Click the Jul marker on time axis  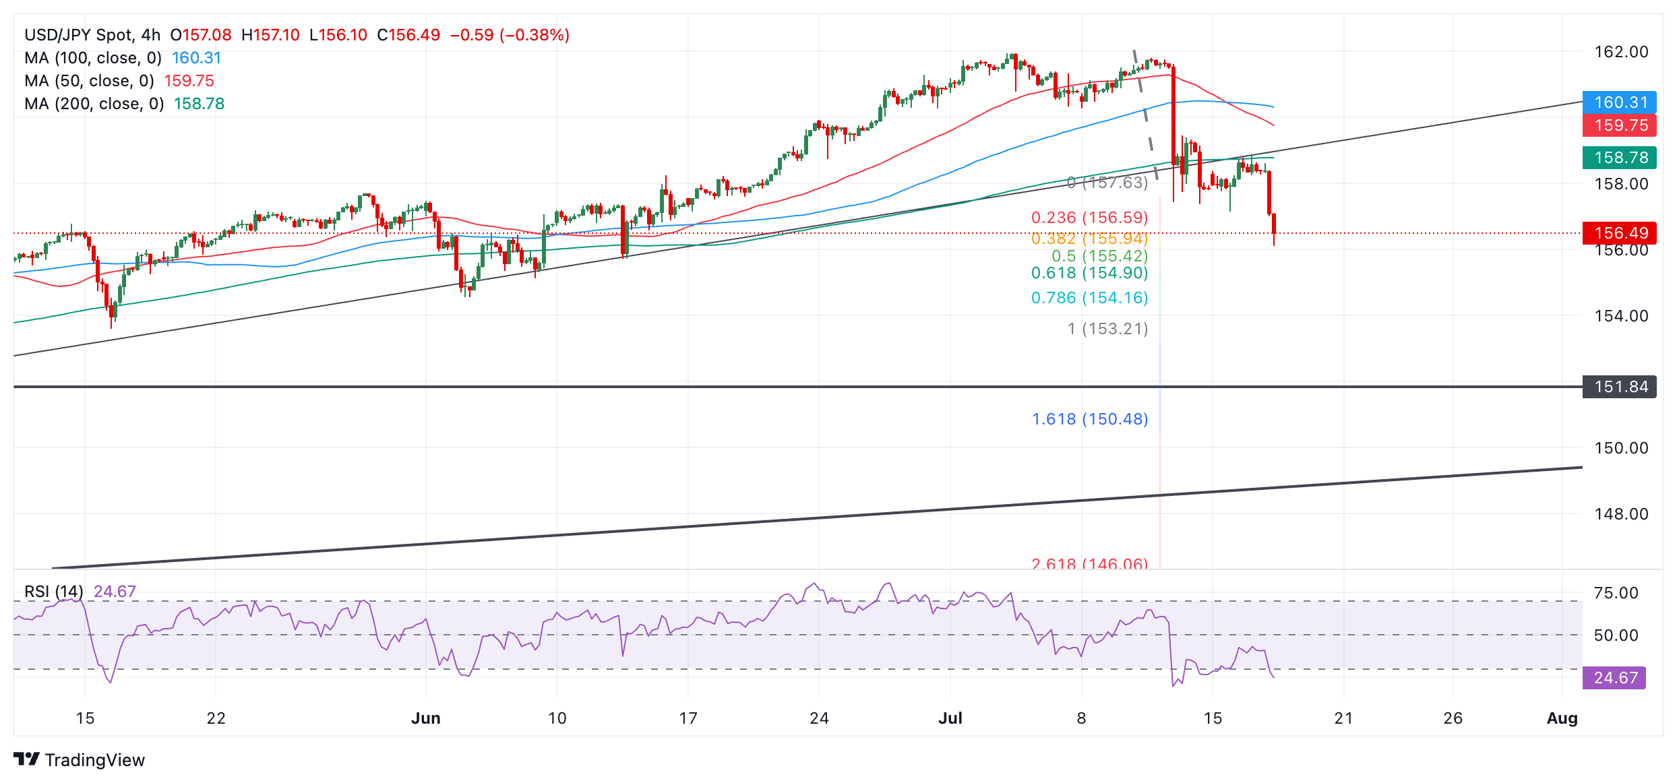click(950, 718)
